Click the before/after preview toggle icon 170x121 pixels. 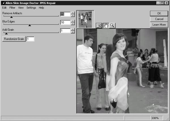(x=98, y=25)
